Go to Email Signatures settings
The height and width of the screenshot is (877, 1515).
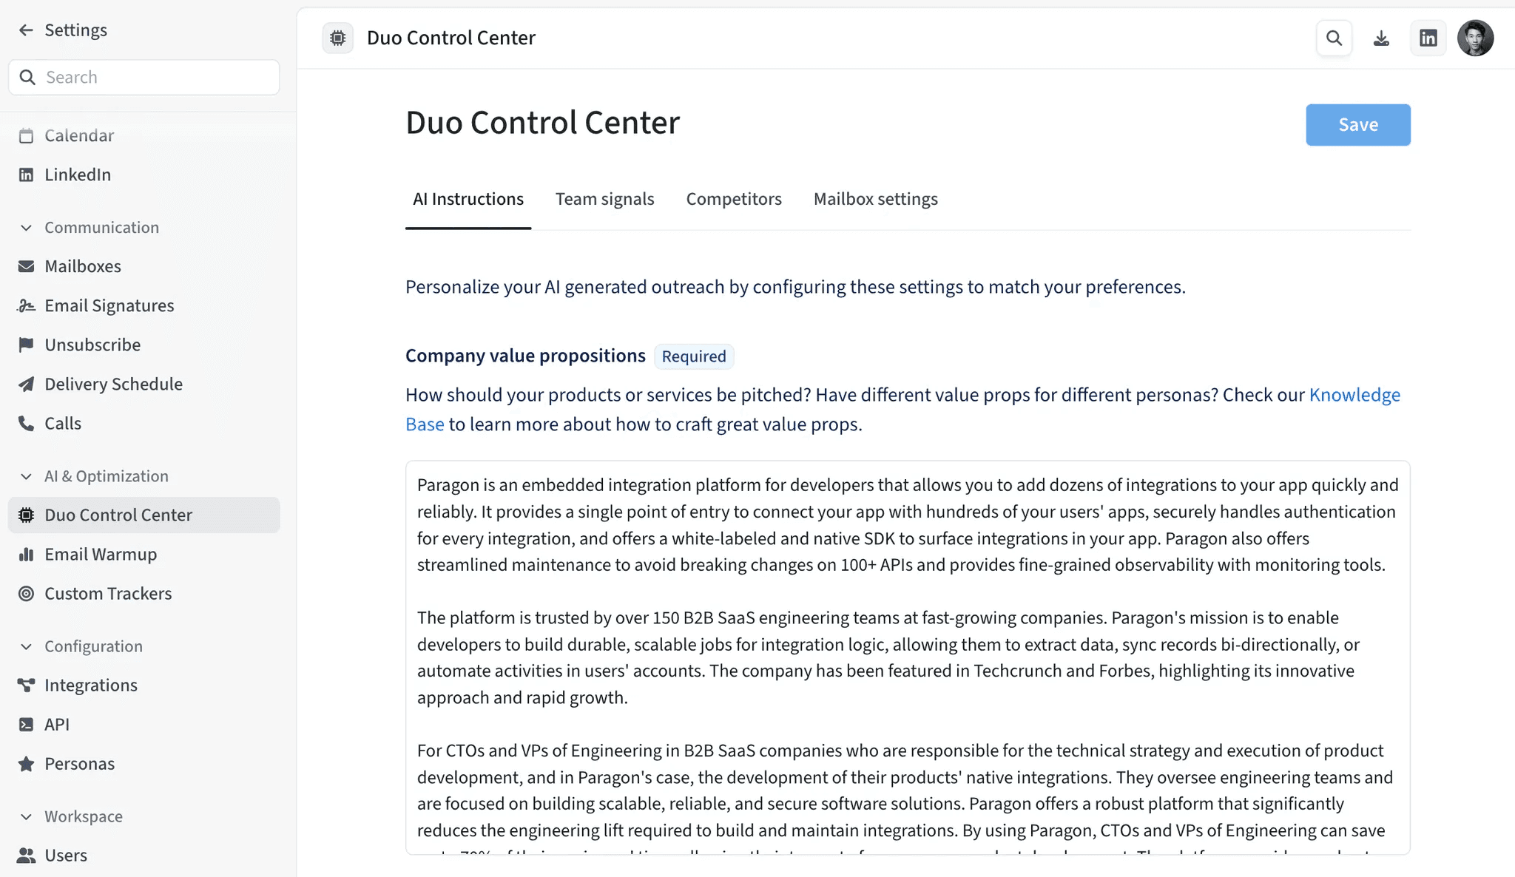(109, 305)
